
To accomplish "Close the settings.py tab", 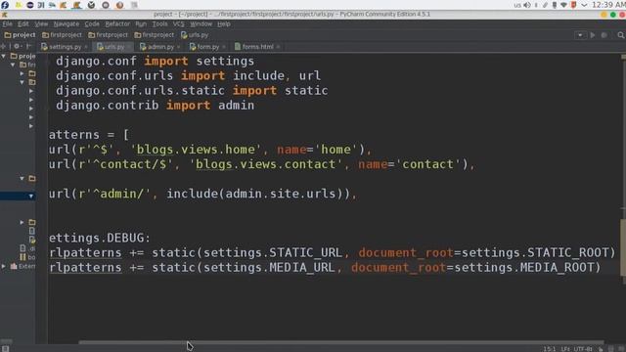I will (x=86, y=47).
